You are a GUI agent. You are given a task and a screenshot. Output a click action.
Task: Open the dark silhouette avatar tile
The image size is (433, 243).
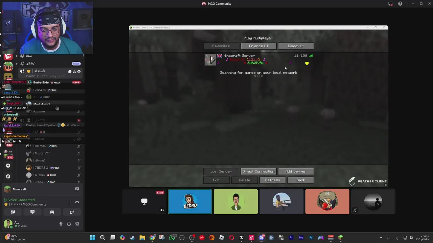point(373,201)
